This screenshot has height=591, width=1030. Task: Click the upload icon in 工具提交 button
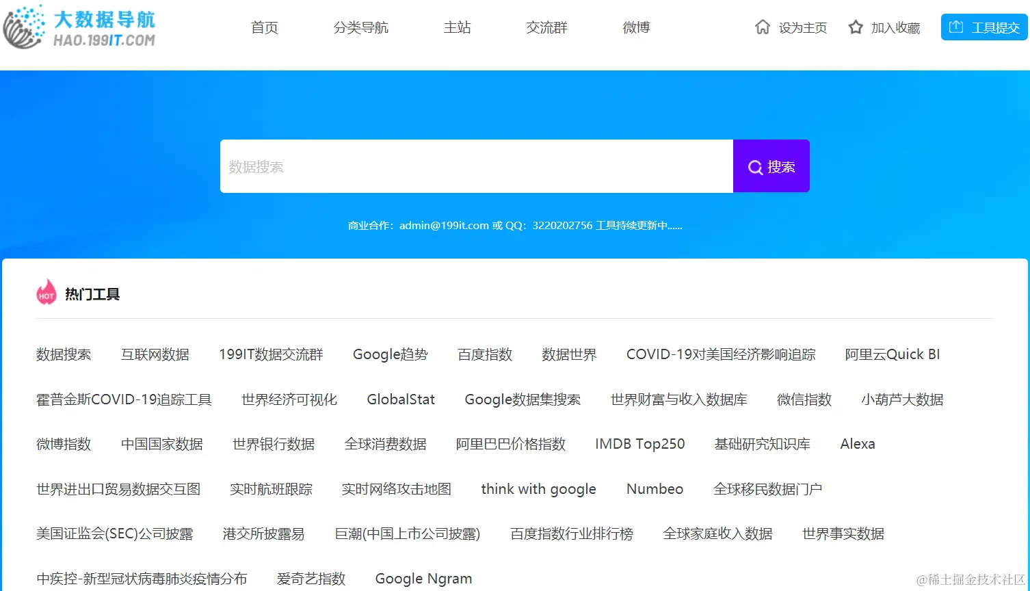tap(956, 27)
